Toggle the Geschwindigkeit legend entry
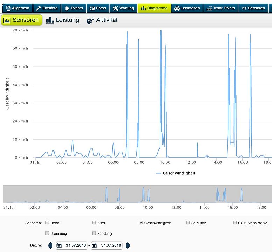The height and width of the screenshot is (252, 272). click(x=176, y=173)
